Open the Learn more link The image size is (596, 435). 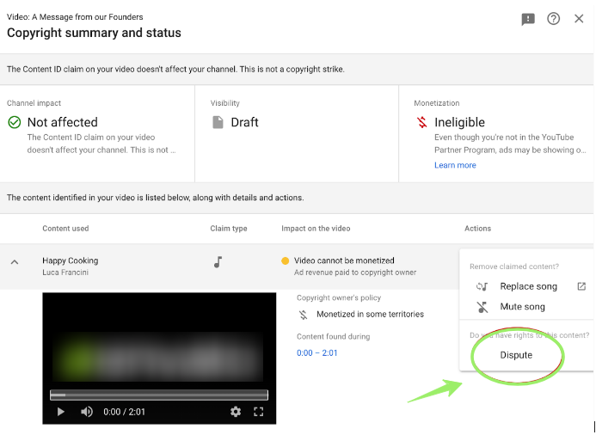pos(455,165)
